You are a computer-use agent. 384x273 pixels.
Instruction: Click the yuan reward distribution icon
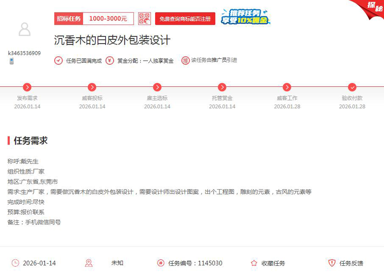110,61
